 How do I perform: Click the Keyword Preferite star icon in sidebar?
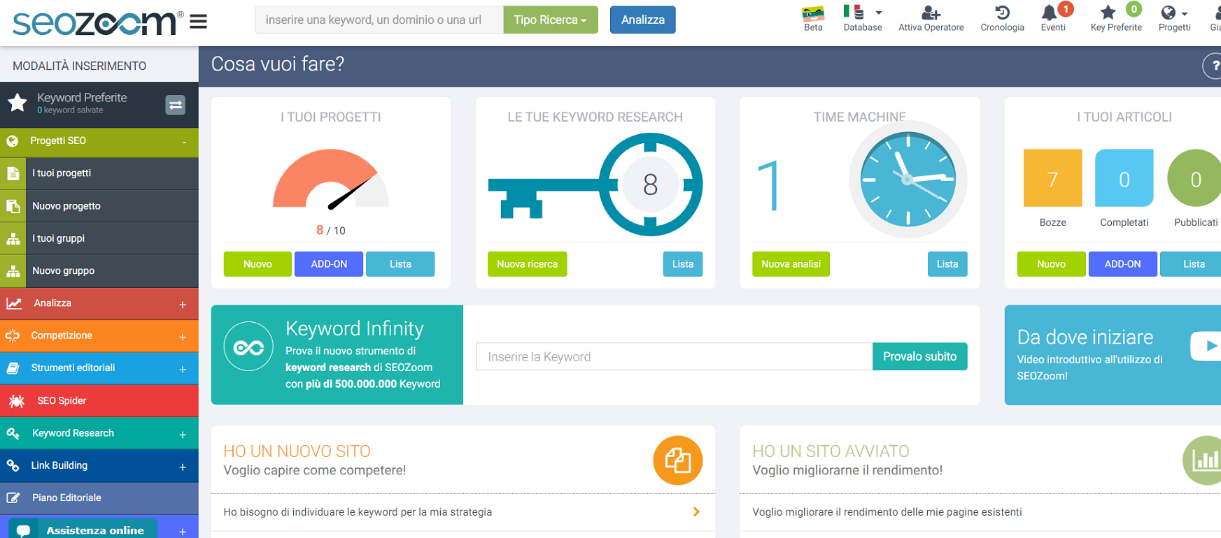[x=17, y=103]
